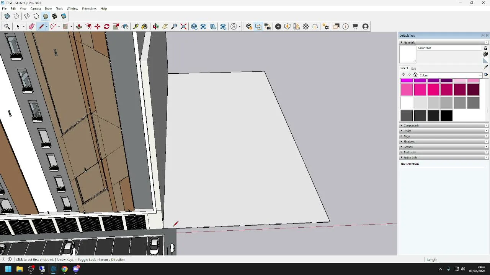Click the Zoom Extents tool
Viewport: 490px width, 275px height.
click(183, 26)
